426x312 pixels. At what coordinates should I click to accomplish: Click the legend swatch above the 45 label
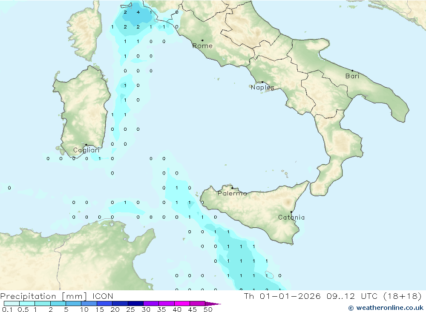coord(197,303)
